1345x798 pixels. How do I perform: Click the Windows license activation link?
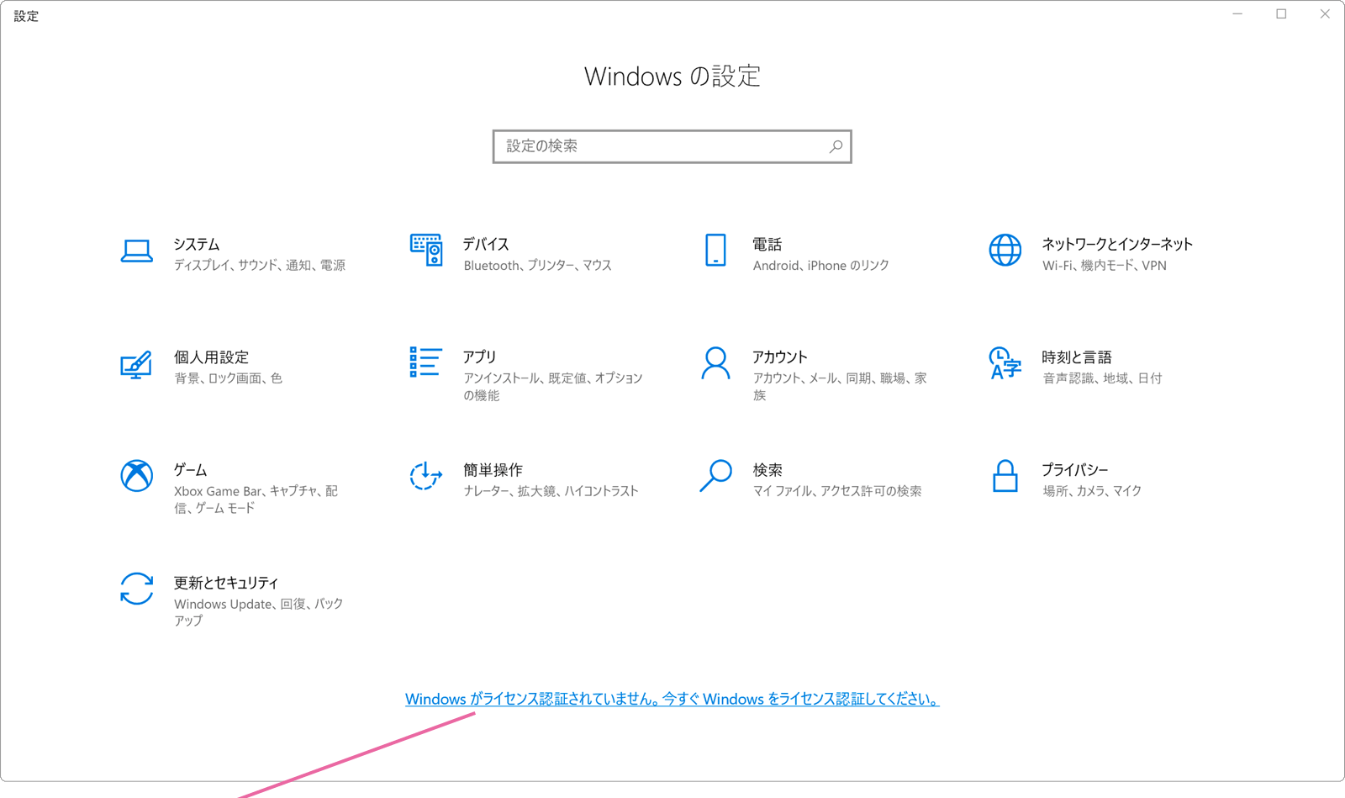pyautogui.click(x=672, y=699)
